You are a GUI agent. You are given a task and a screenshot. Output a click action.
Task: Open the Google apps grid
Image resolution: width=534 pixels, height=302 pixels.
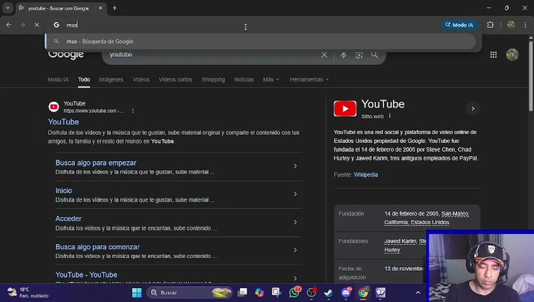tap(494, 55)
